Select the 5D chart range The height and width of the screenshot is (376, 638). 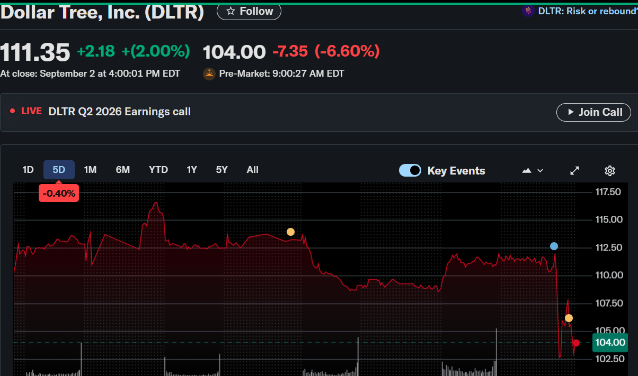(x=59, y=170)
